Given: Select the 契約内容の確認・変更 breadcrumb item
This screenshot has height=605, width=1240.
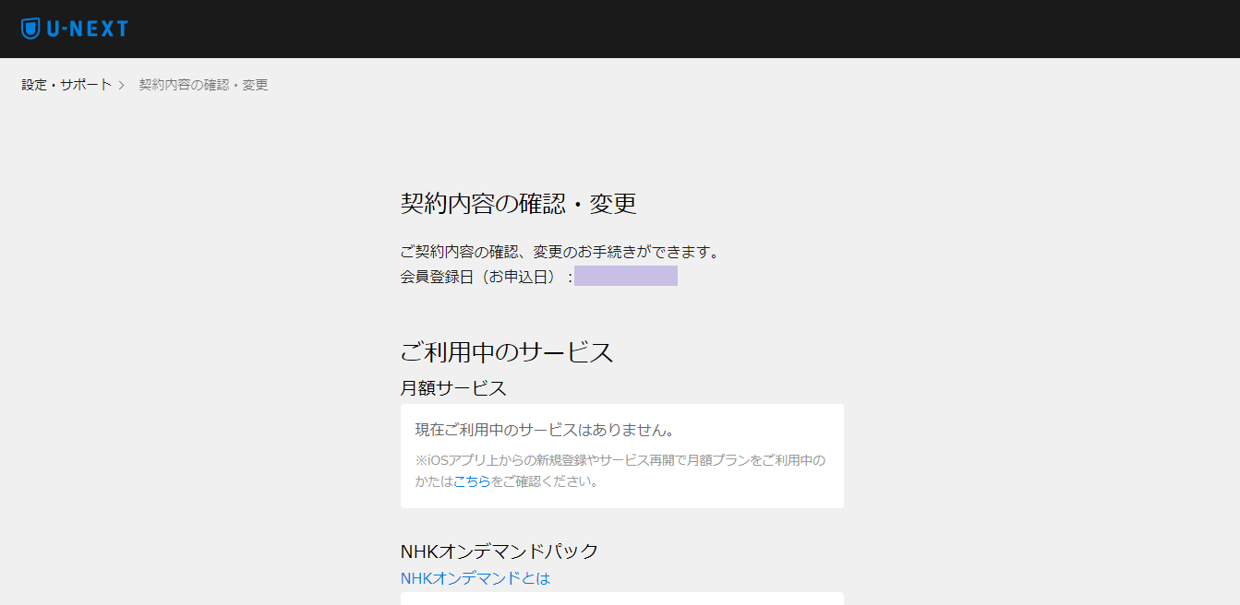Looking at the screenshot, I should pos(203,85).
